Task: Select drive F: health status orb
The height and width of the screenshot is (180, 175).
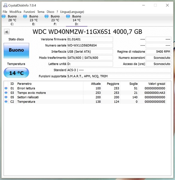Action: point(46,16)
